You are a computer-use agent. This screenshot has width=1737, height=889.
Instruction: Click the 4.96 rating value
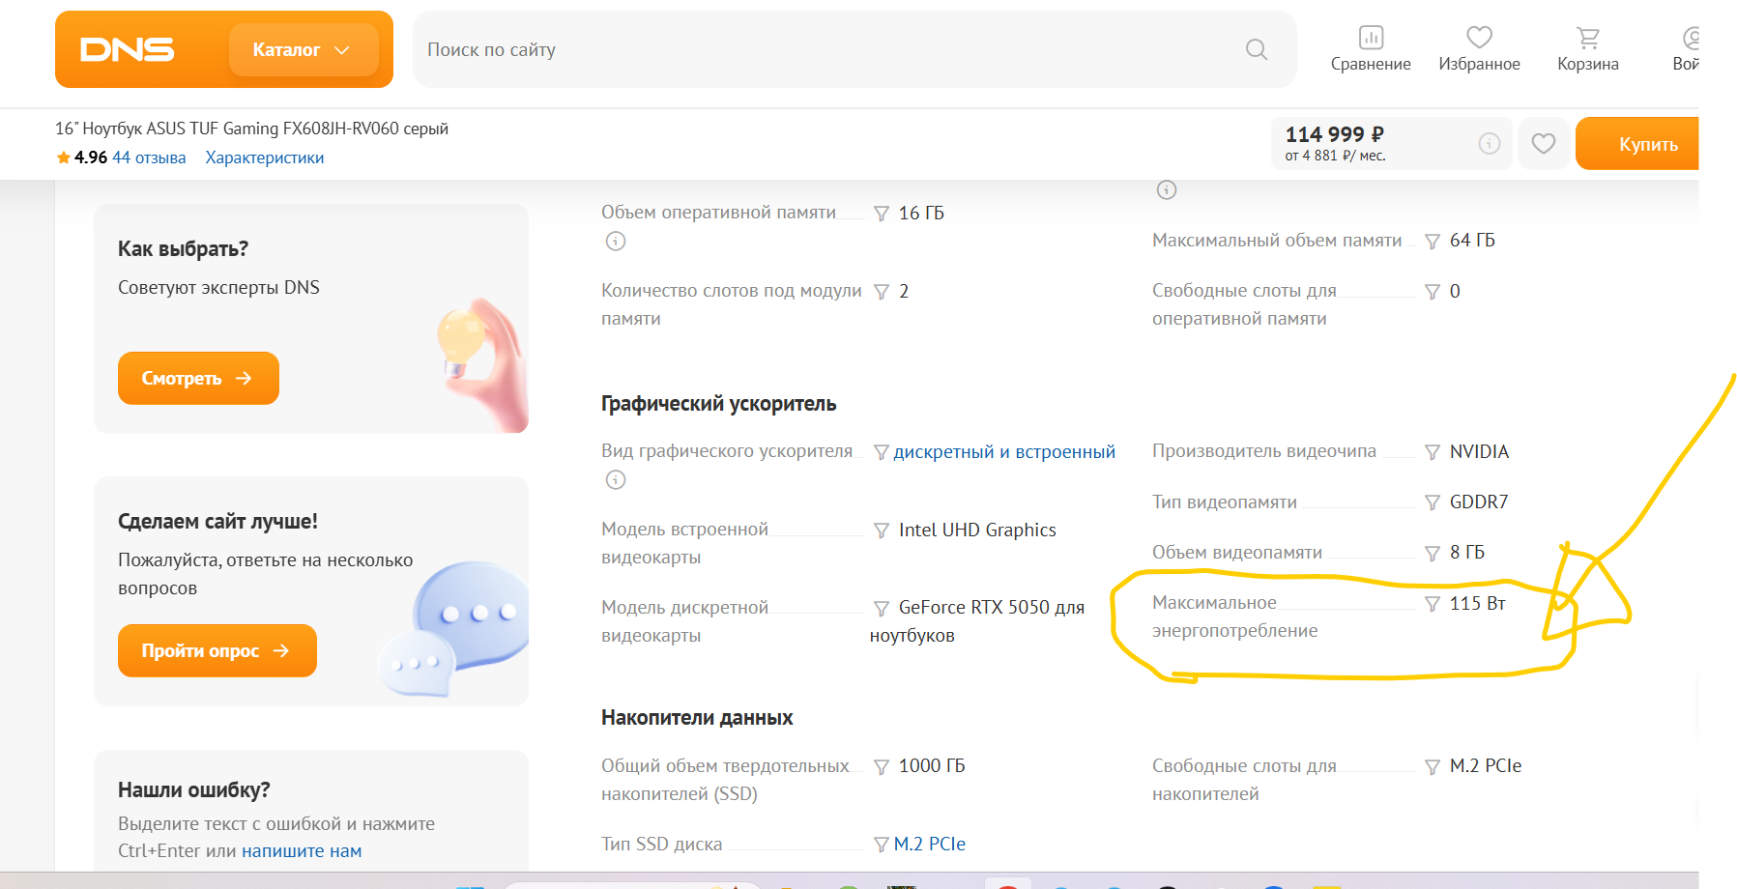point(91,158)
